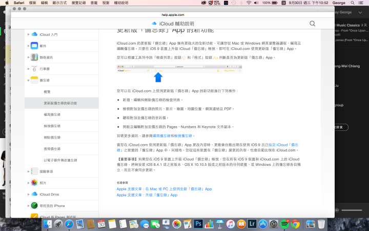
Task: Click the Find My iPhone radar icon
Action: pyautogui.click(x=34, y=205)
